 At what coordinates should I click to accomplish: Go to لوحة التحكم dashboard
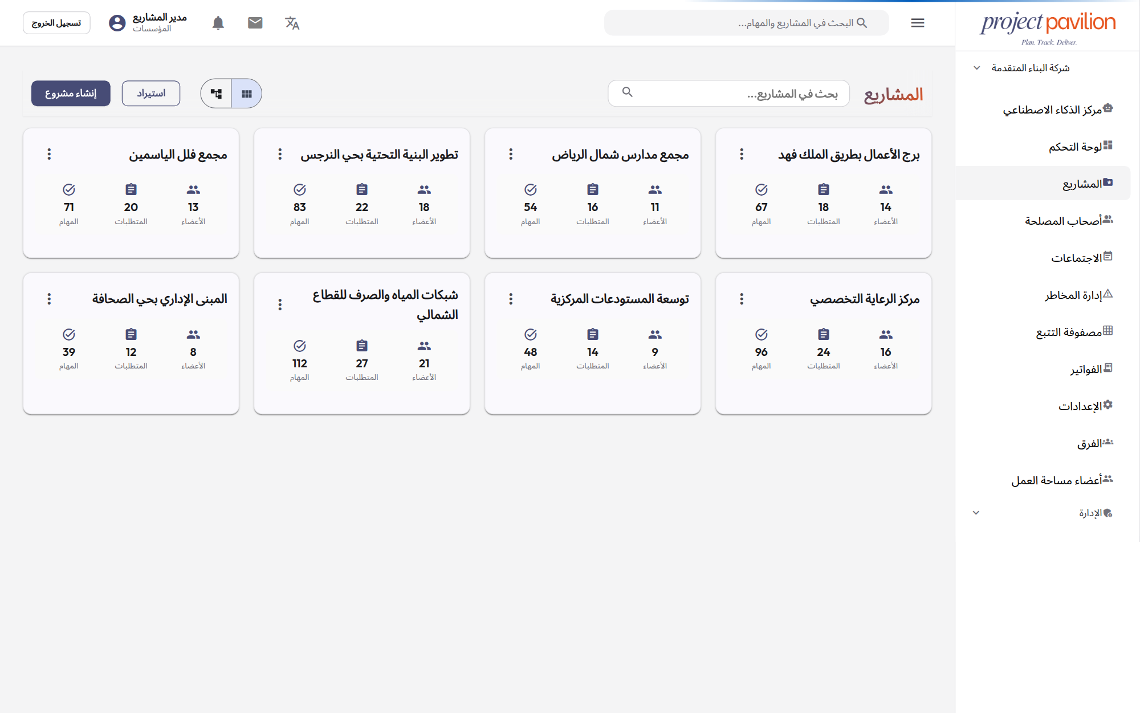[x=1043, y=147]
